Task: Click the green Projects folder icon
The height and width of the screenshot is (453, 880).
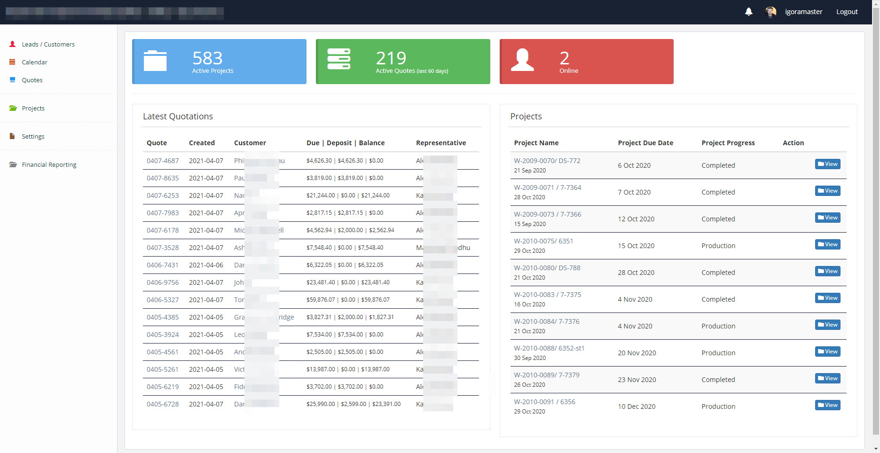Action: pyautogui.click(x=13, y=108)
